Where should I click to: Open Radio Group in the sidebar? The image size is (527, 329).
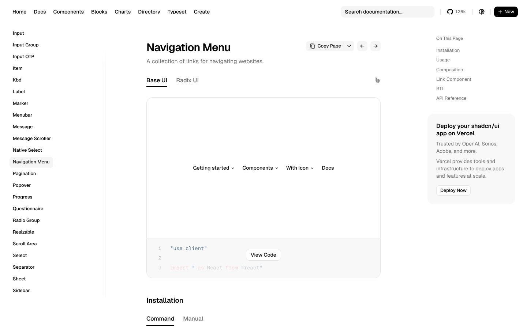(x=26, y=220)
